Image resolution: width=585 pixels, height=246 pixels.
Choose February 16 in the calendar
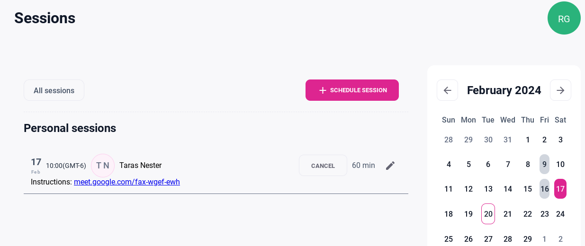coord(544,189)
